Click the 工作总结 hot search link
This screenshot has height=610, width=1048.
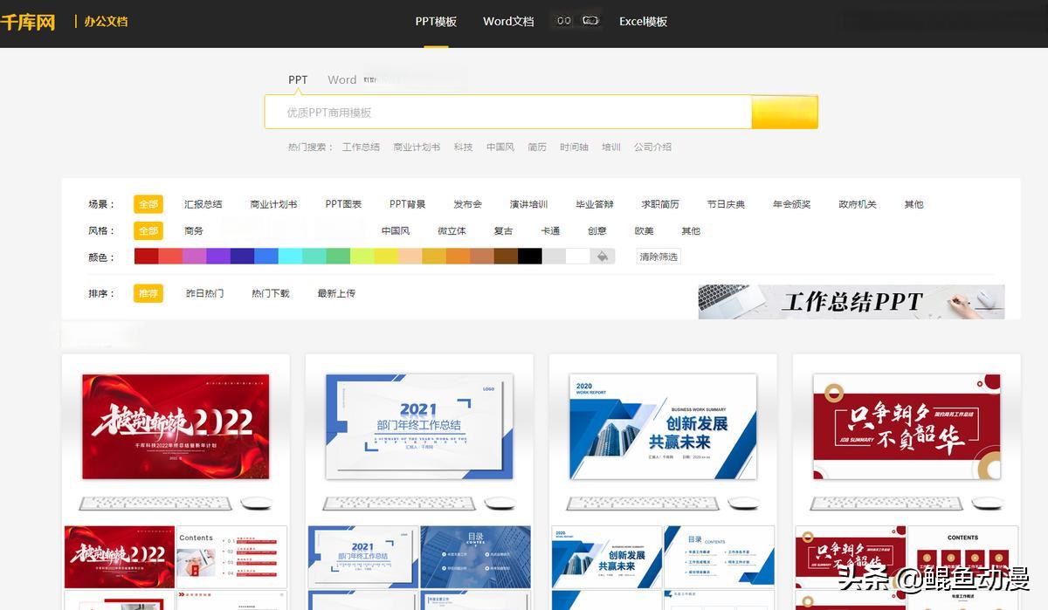point(361,147)
